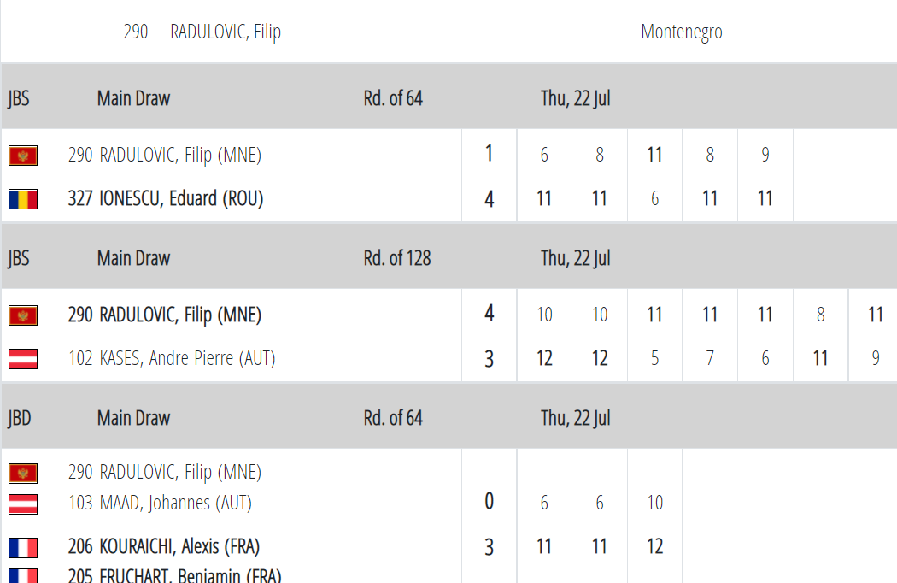The image size is (897, 583).
Task: Click the Romania flag beside Ionescu
Action: (x=23, y=199)
